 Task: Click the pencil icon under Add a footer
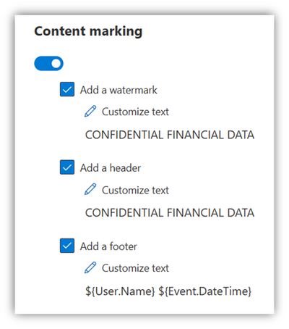tap(90, 267)
